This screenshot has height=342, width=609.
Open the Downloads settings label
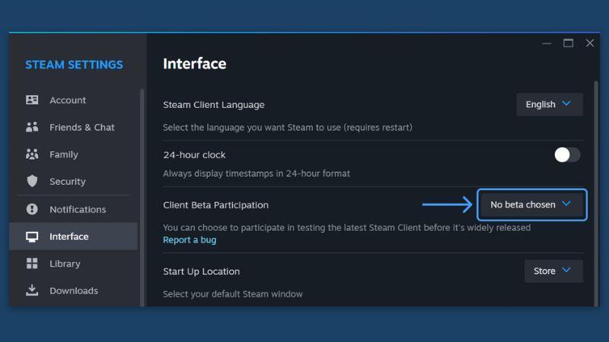click(74, 291)
